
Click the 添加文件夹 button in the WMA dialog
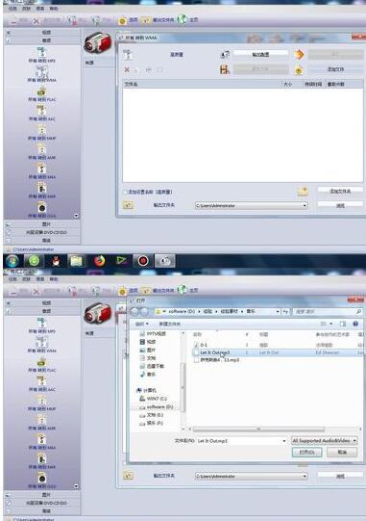[340, 191]
